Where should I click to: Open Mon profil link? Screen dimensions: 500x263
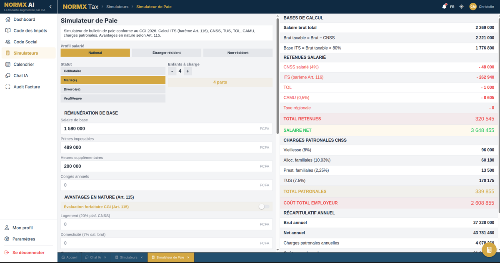[x=22, y=228]
